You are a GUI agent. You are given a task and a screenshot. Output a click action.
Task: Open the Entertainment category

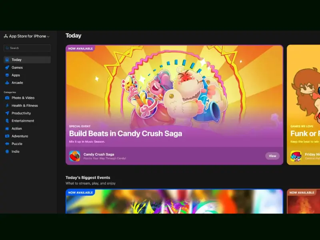click(x=22, y=121)
